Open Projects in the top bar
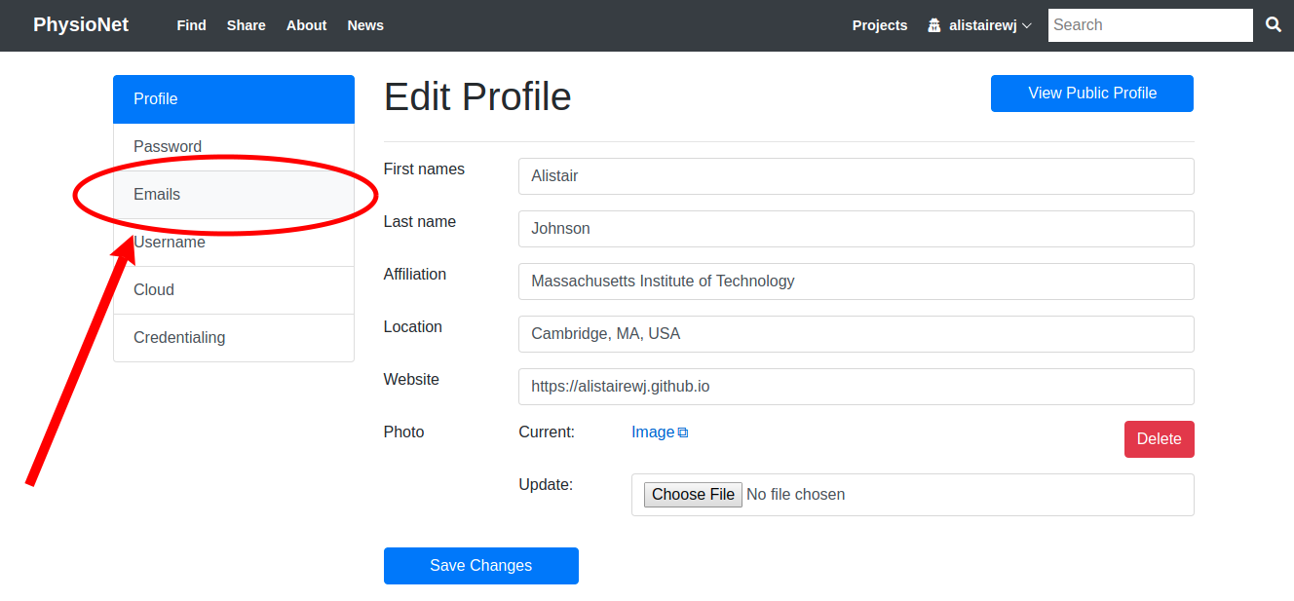This screenshot has width=1294, height=601. pos(880,25)
